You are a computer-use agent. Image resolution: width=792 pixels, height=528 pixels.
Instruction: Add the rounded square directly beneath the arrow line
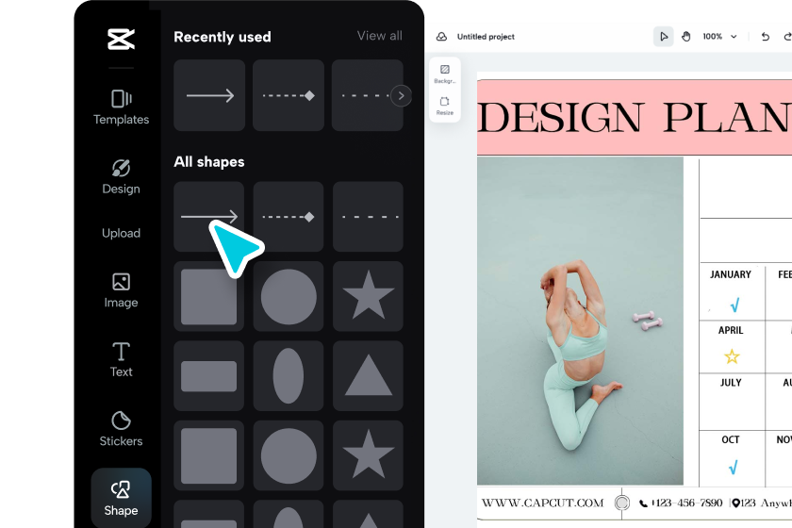click(208, 297)
